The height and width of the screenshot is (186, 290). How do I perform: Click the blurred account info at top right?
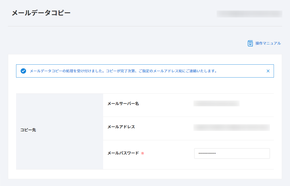(x=249, y=14)
